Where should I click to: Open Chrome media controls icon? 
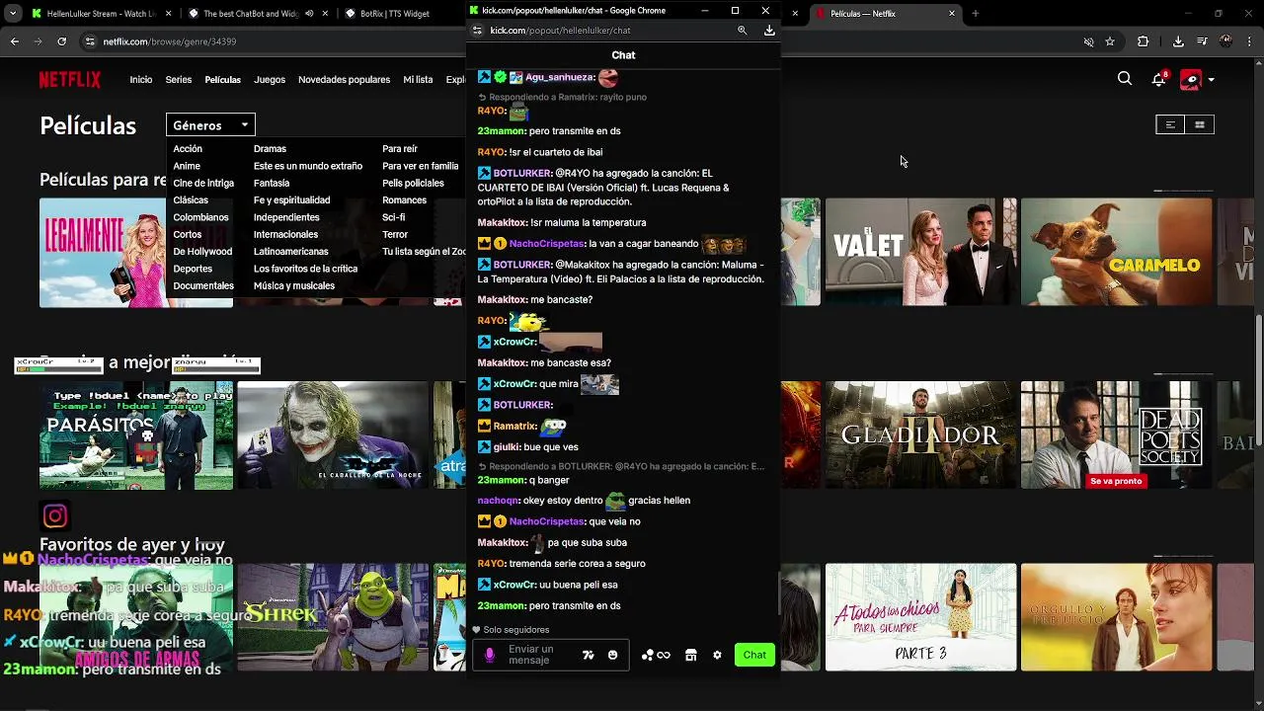[x=1202, y=41]
